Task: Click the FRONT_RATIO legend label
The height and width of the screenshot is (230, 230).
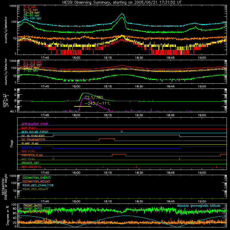Action: (33, 206)
